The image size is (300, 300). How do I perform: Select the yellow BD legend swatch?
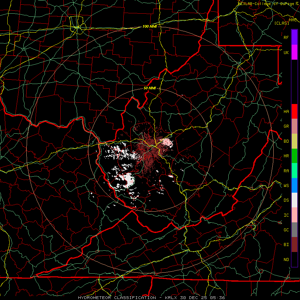pos(294,141)
